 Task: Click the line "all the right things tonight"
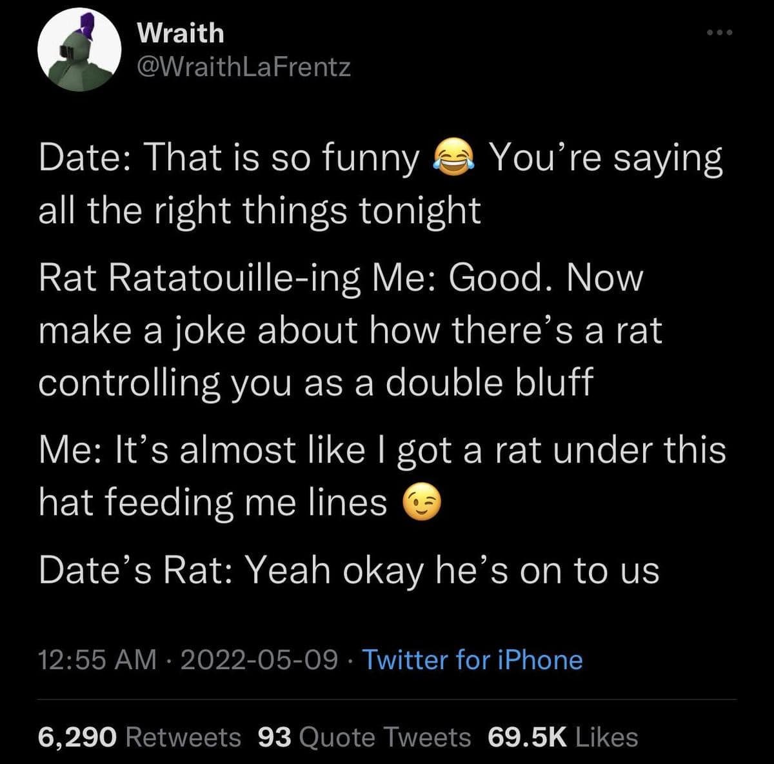point(260,211)
